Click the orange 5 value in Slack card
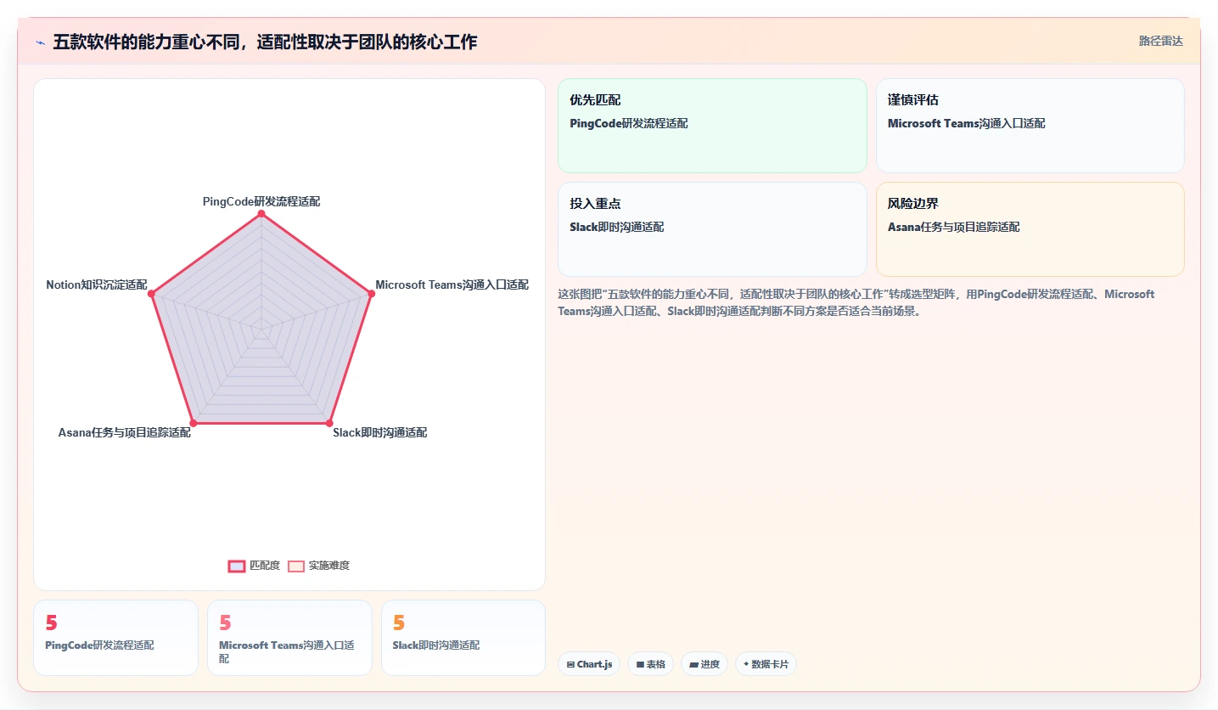 tap(399, 623)
